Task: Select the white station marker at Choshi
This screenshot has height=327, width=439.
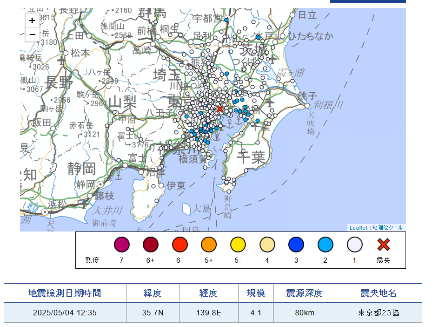Action: pos(307,106)
